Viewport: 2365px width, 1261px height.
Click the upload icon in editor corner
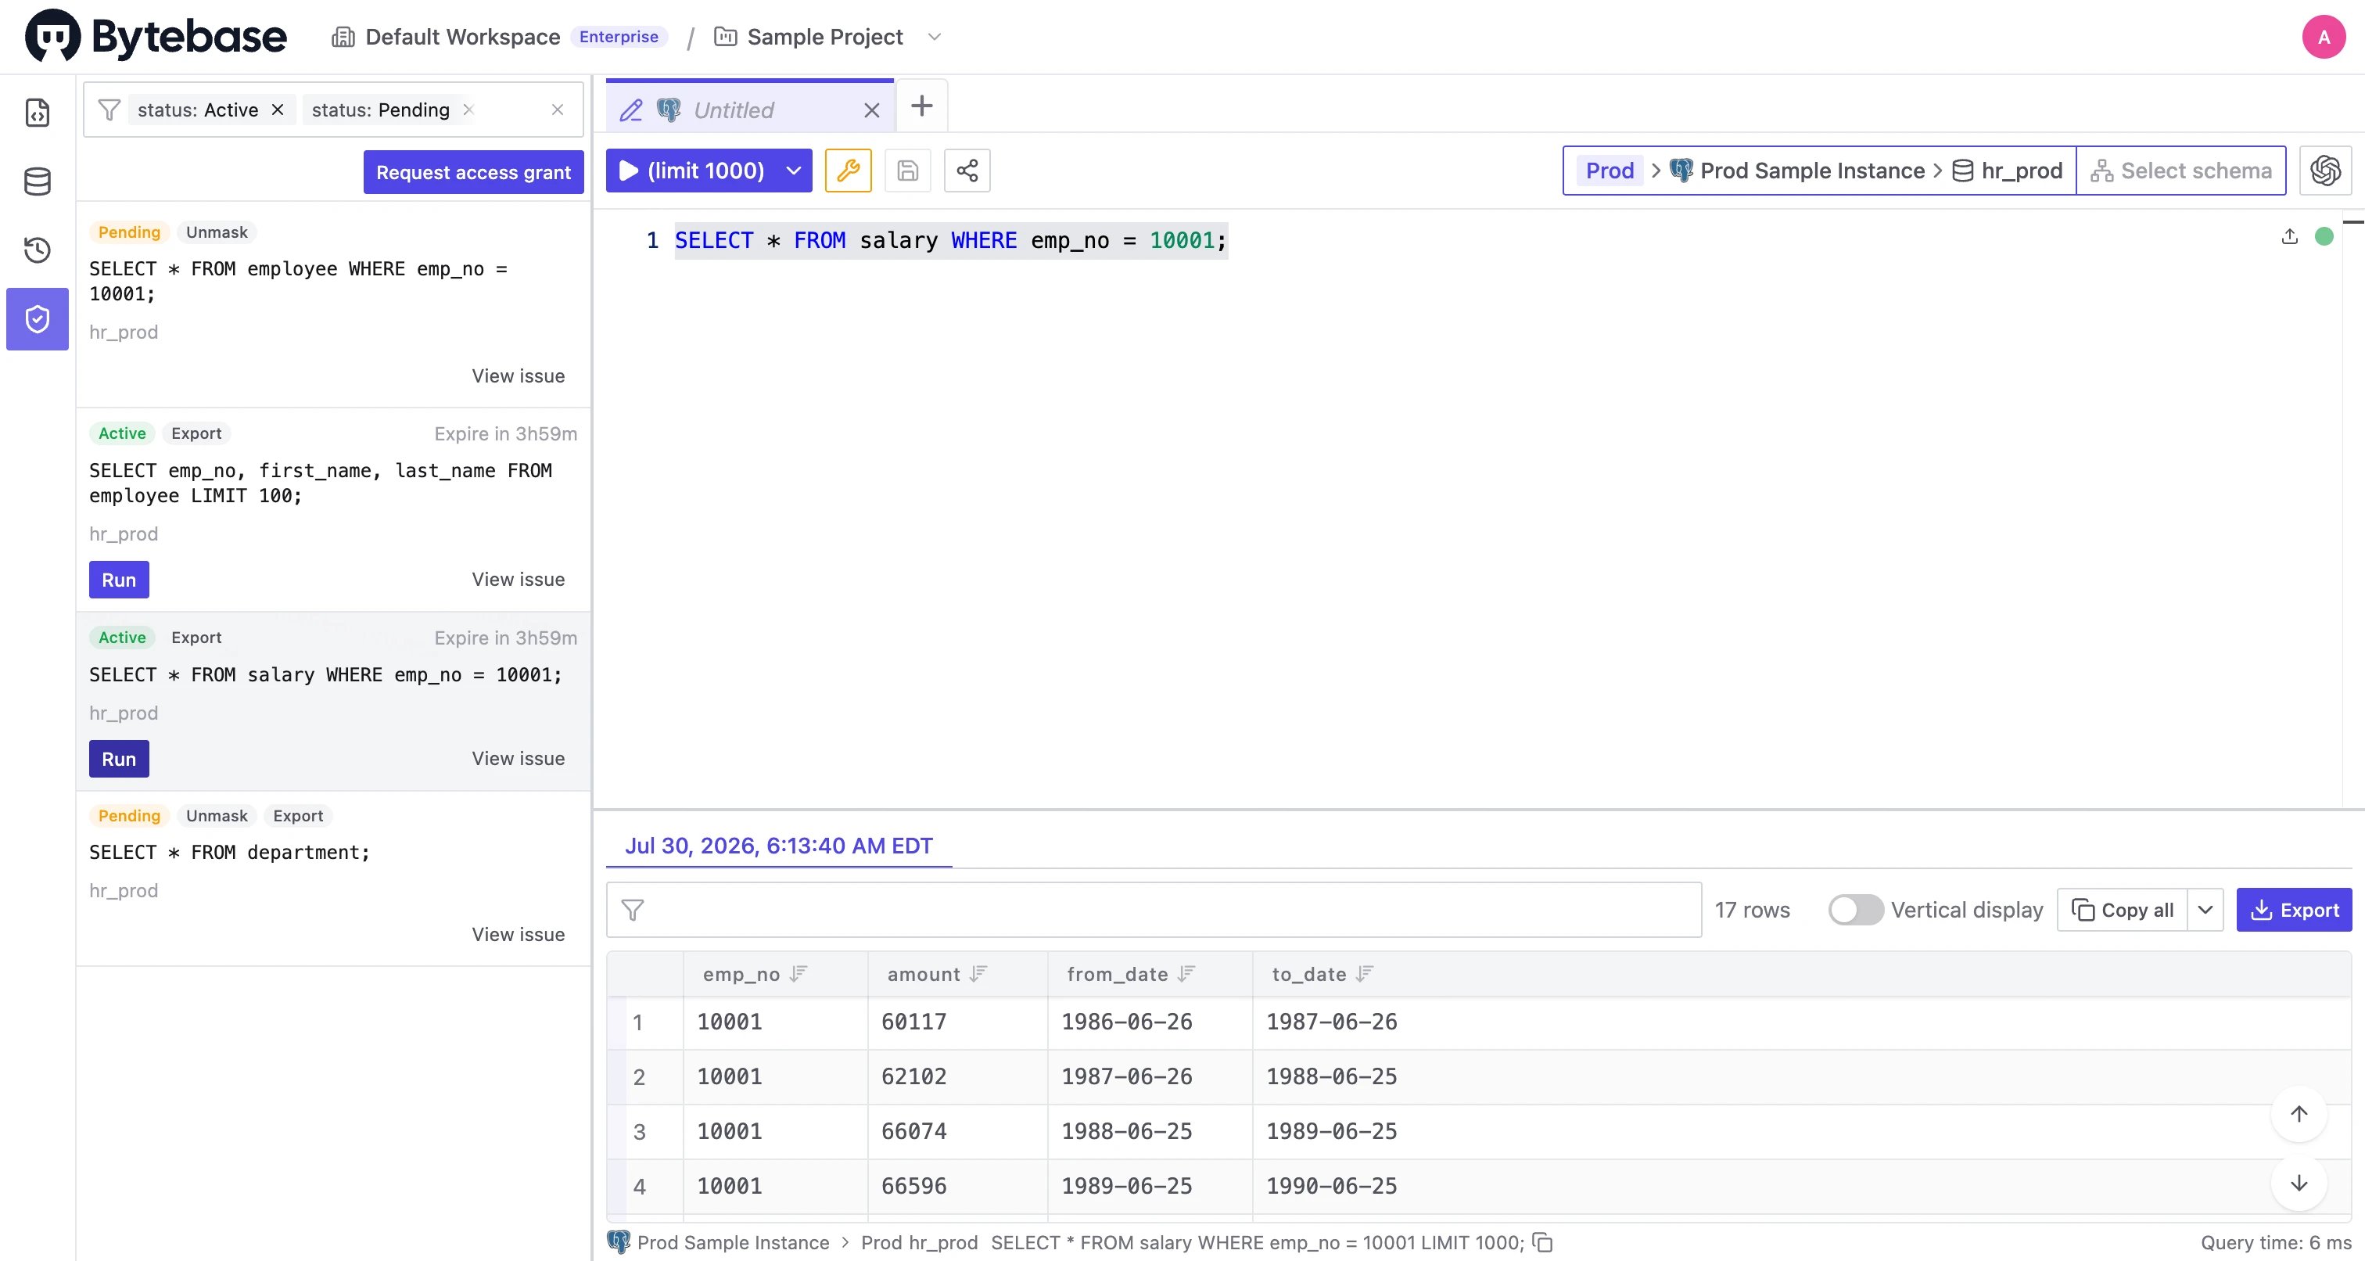2290,237
